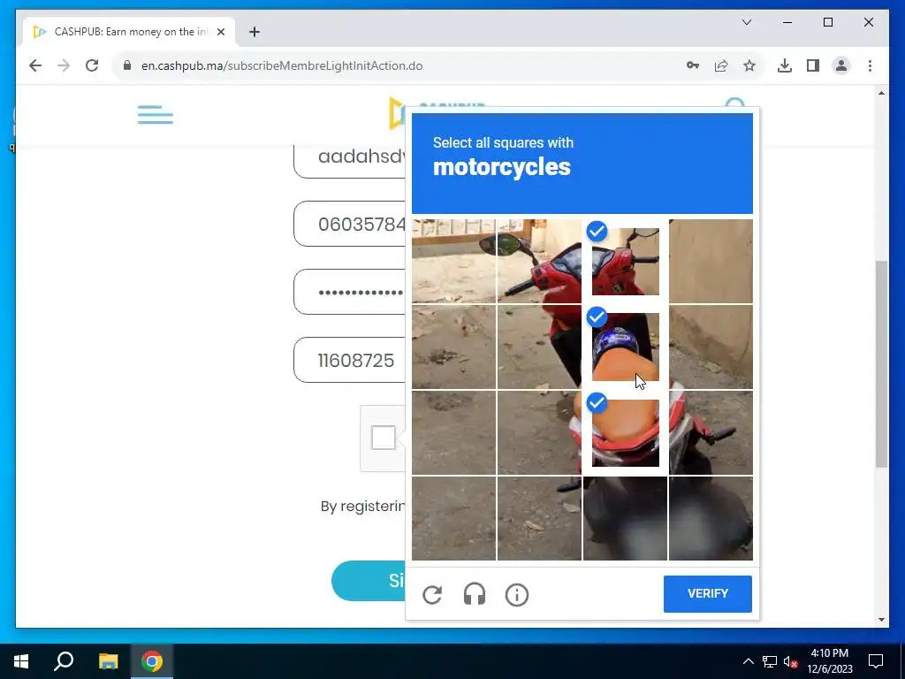Click the Chrome taskbar icon

(x=152, y=661)
